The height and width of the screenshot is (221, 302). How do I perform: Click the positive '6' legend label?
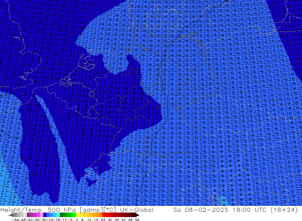coord(82,220)
